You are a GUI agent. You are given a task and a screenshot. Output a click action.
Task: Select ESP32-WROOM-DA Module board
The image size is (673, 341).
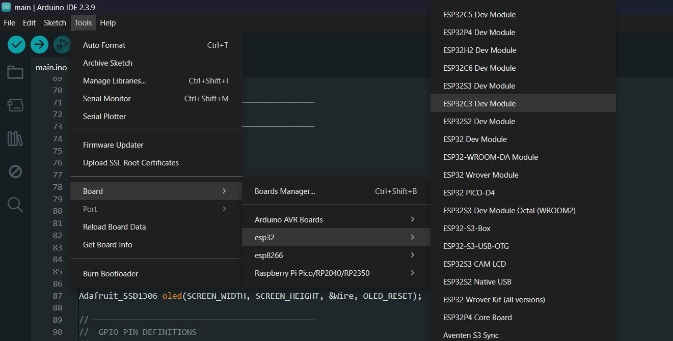pyautogui.click(x=523, y=157)
